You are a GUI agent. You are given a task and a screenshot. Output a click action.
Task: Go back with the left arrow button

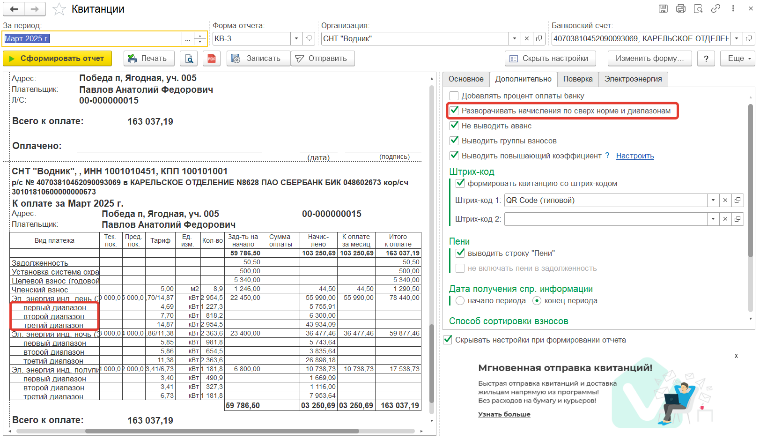14,9
